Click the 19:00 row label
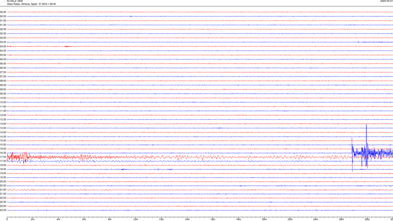 tap(3, 174)
